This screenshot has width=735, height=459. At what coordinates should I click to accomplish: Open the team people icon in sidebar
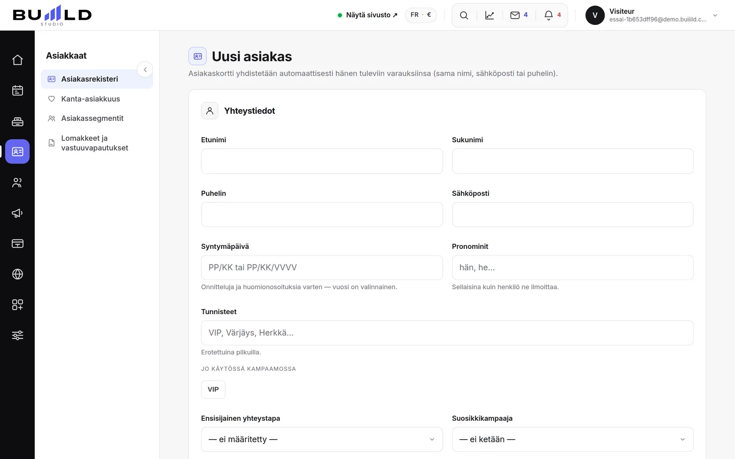click(x=17, y=183)
